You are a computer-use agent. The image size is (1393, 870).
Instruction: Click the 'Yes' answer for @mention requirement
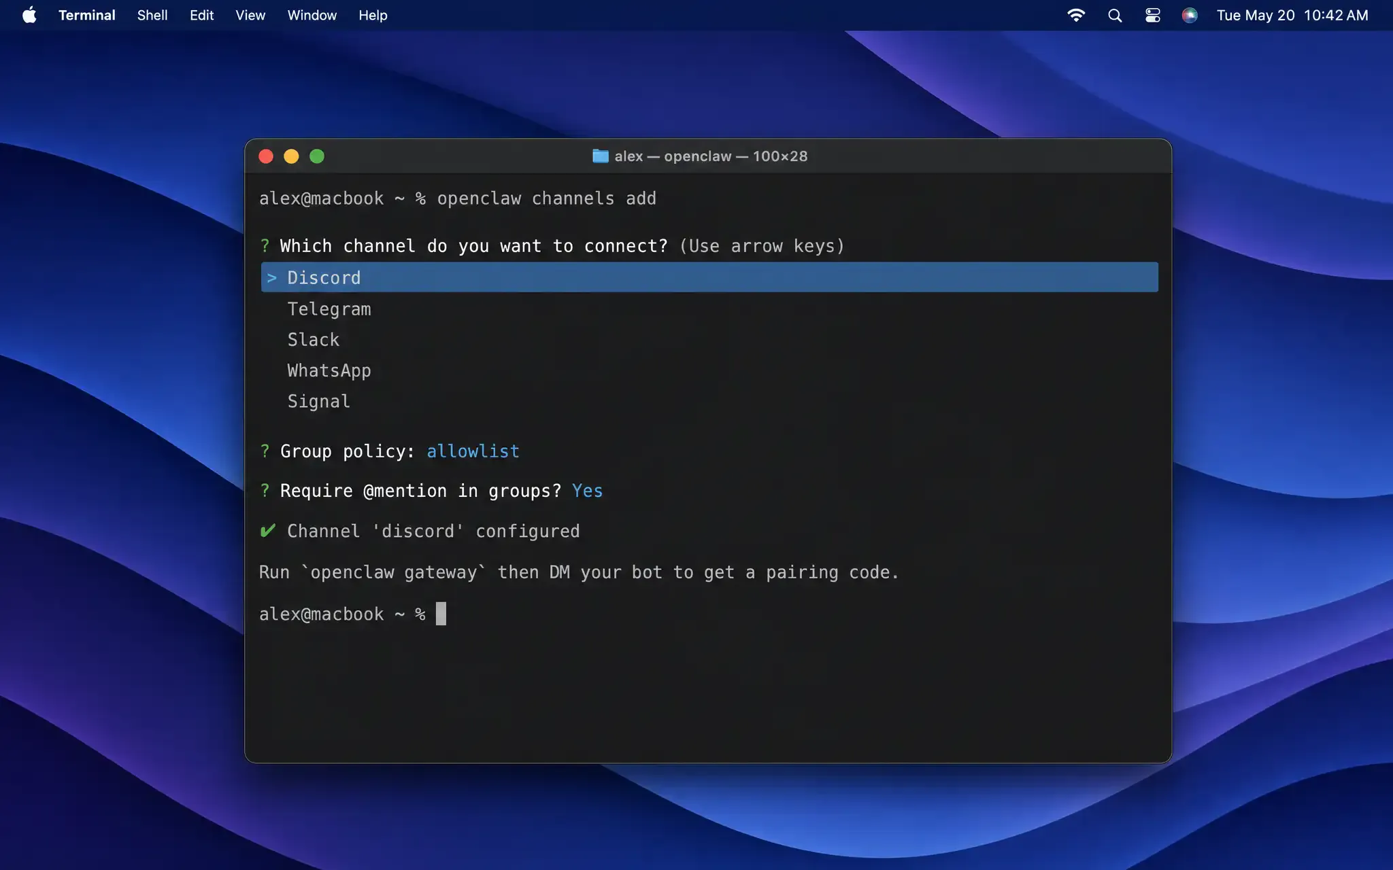pos(587,491)
